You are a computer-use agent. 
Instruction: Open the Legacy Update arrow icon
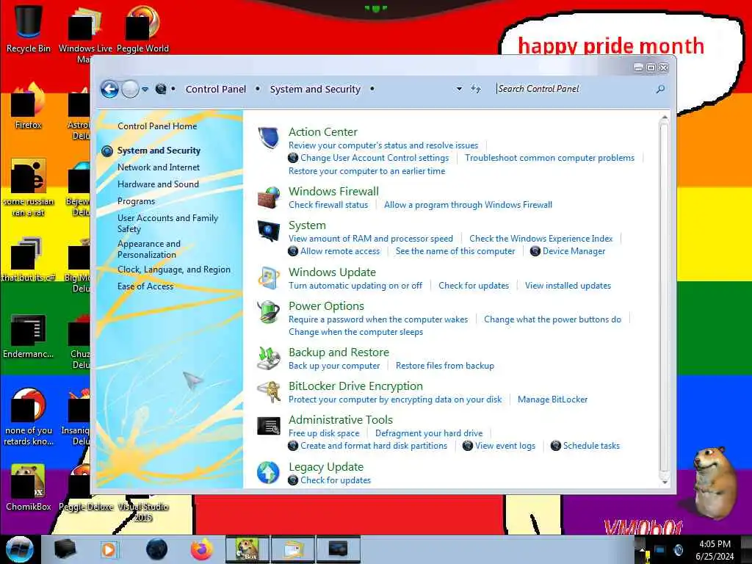268,472
